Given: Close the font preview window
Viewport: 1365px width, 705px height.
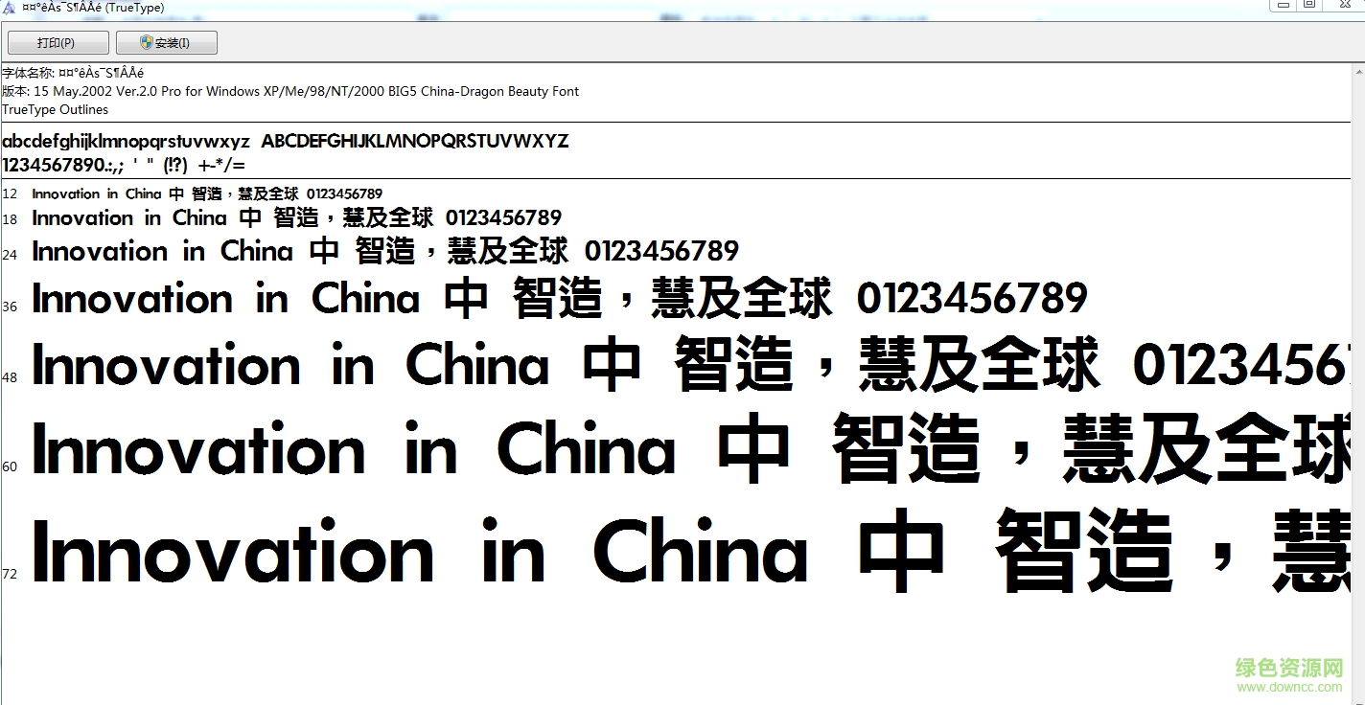Looking at the screenshot, I should coord(1344,5).
